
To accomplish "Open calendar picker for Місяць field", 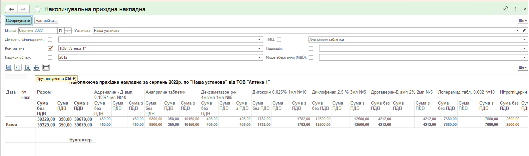I will (x=61, y=31).
